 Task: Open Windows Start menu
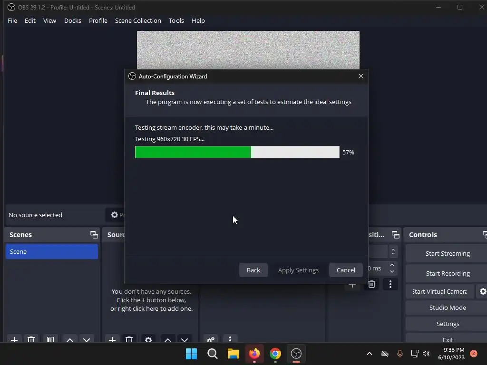point(191,354)
